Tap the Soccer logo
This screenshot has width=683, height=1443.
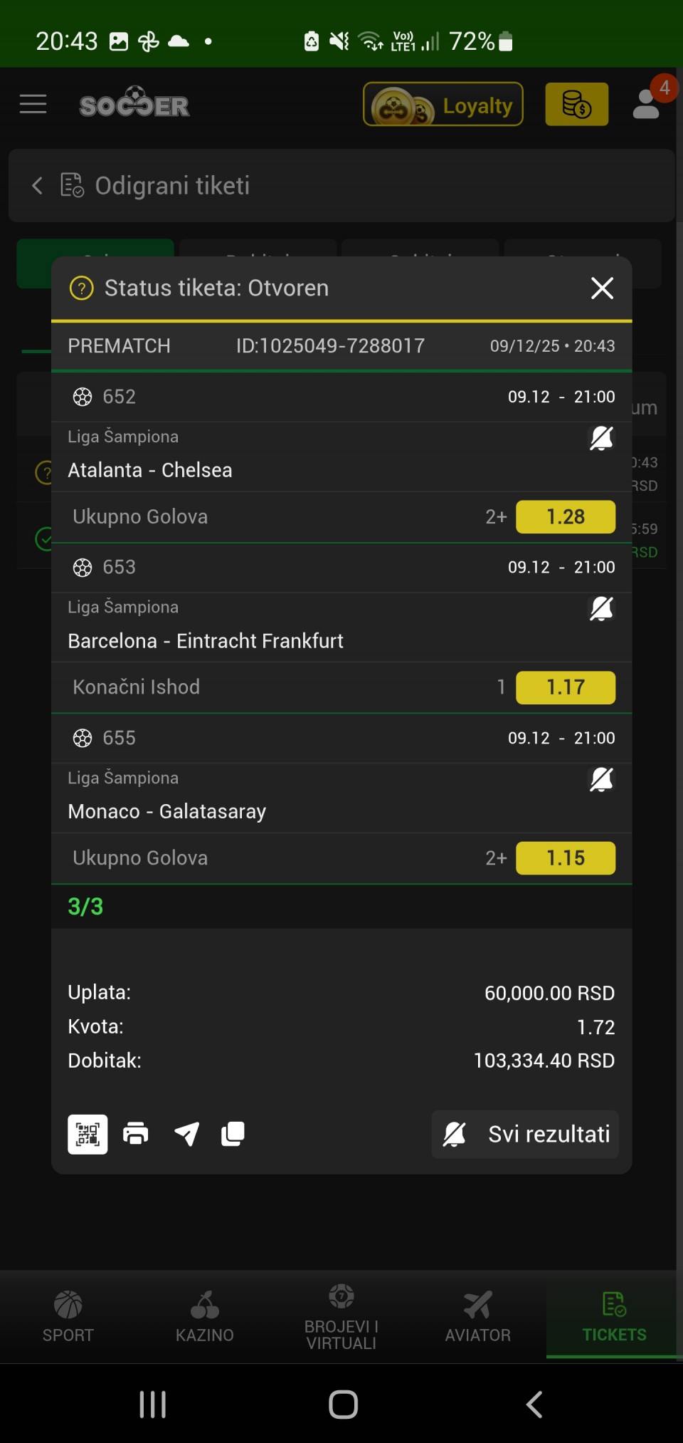(x=134, y=103)
